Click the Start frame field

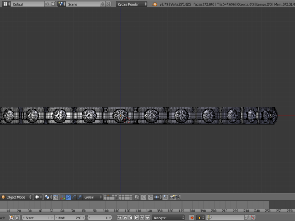(37, 217)
